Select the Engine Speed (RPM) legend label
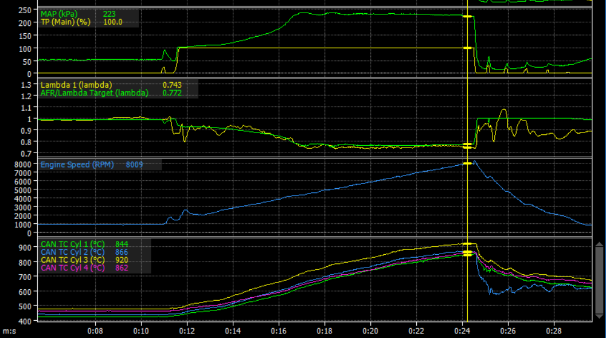This screenshot has height=338, width=606. click(x=77, y=164)
